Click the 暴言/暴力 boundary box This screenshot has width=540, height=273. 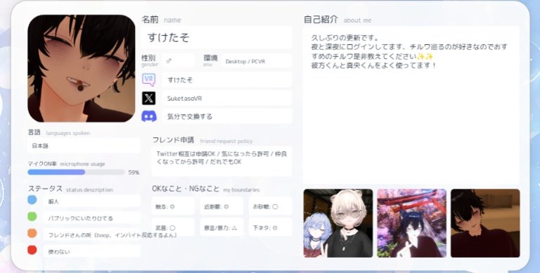click(221, 227)
